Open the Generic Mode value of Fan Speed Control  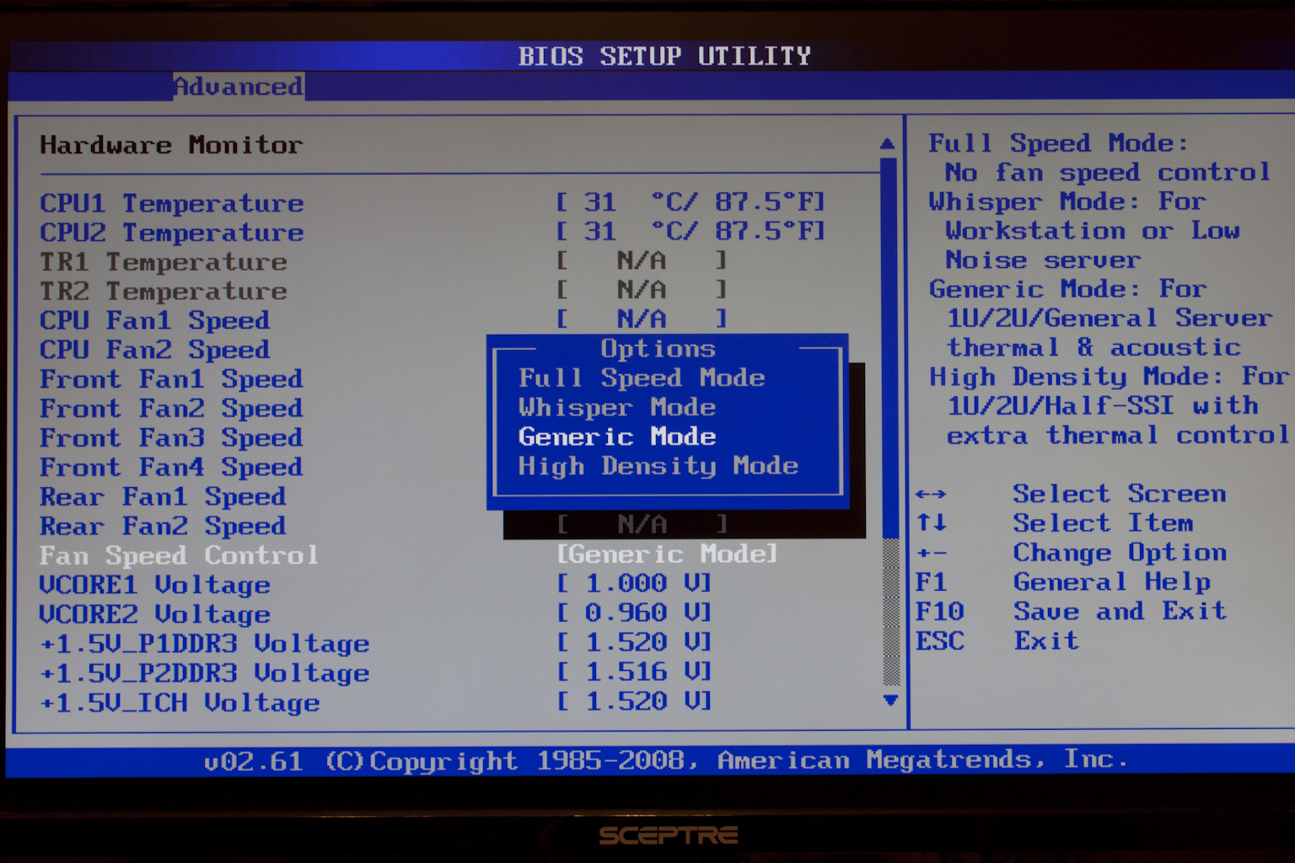click(x=667, y=554)
